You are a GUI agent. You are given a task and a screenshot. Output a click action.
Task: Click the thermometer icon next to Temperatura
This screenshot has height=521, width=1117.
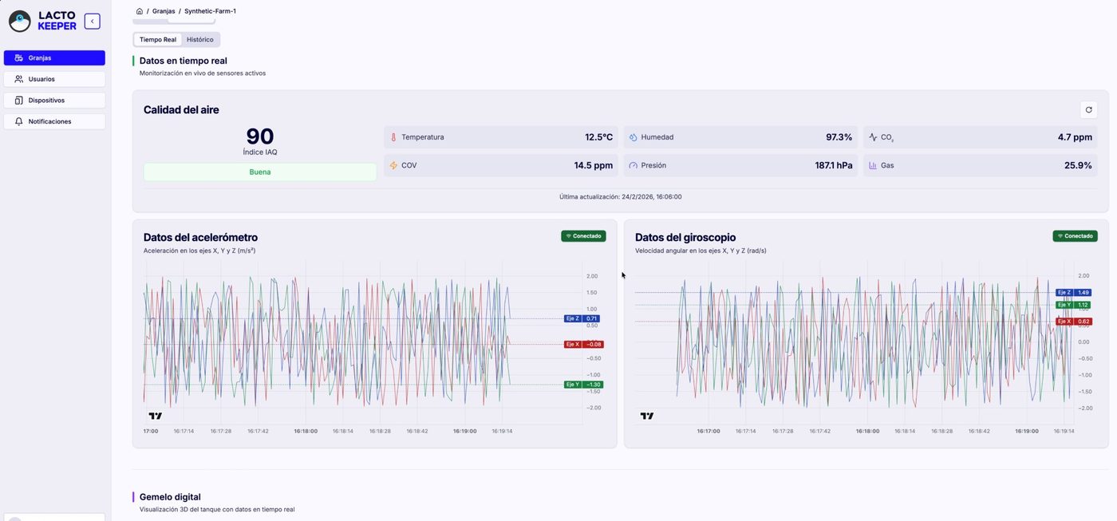pos(393,136)
